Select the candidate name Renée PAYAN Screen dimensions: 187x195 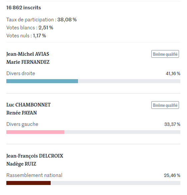pos(22,113)
